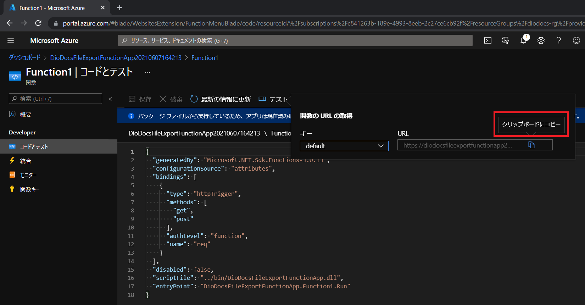This screenshot has height=305, width=585.
Task: Collapse the left menu with double chevron
Action: (110, 99)
